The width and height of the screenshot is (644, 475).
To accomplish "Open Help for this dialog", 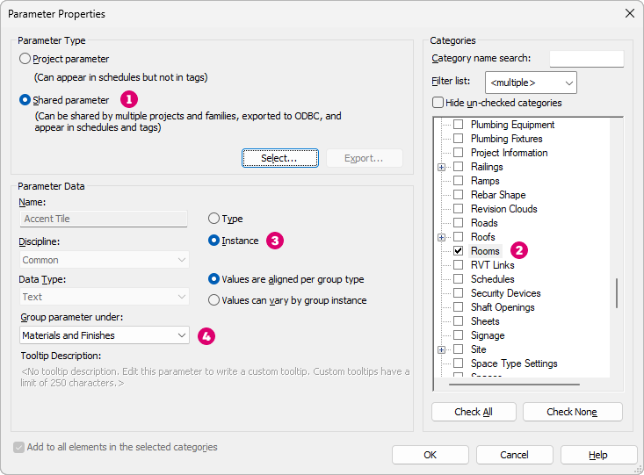I will (x=598, y=455).
